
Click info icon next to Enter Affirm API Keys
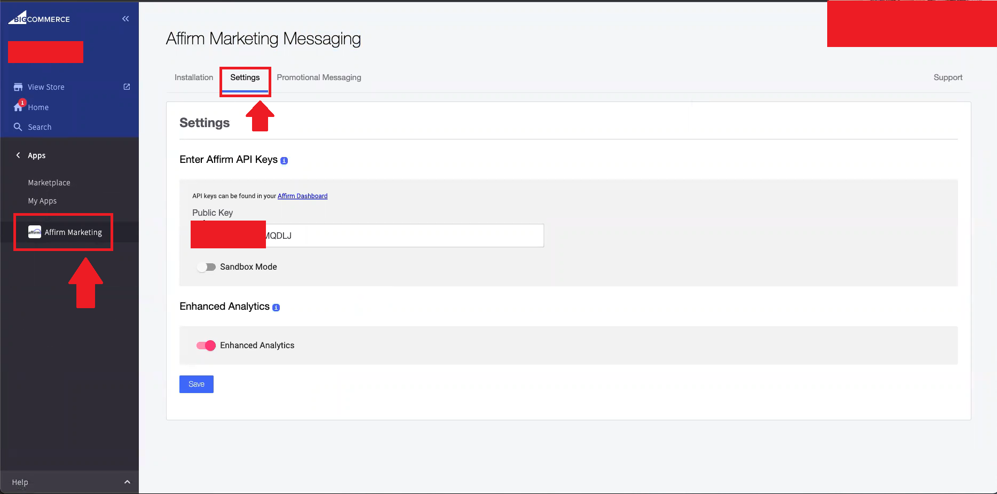[x=284, y=161]
